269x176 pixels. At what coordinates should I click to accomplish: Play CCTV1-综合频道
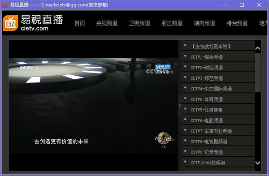[218, 56]
